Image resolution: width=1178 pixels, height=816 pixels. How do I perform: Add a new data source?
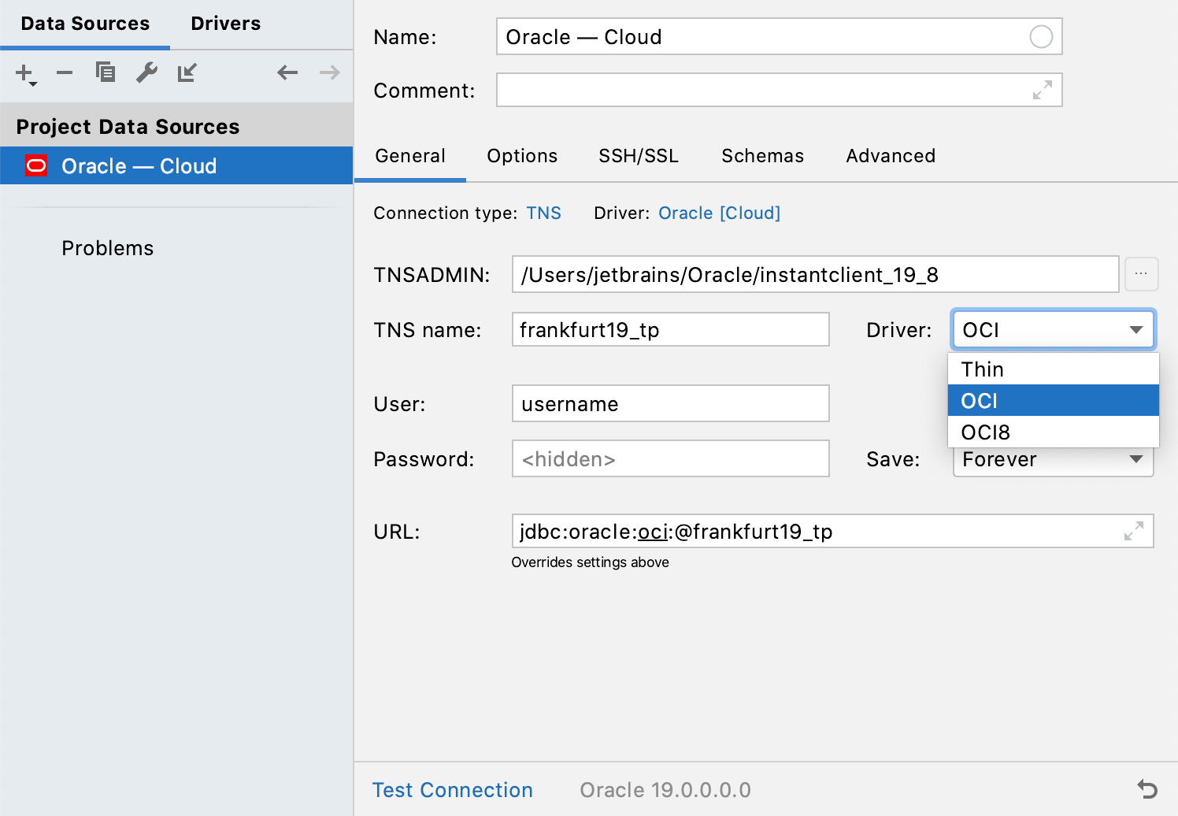point(23,72)
